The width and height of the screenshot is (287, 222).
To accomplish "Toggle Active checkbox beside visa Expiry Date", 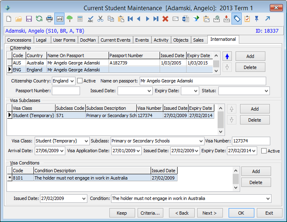I will point(264,151).
